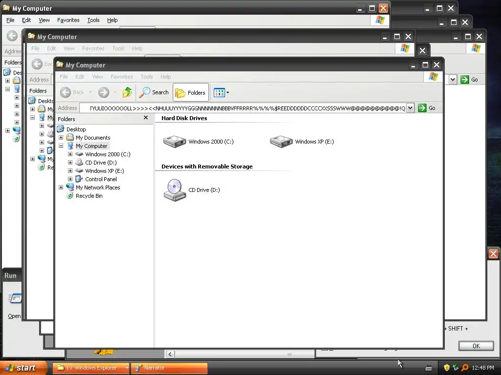Viewport: 501px width, 375px height.
Task: Expand Control Panel tree node
Action: click(x=70, y=179)
